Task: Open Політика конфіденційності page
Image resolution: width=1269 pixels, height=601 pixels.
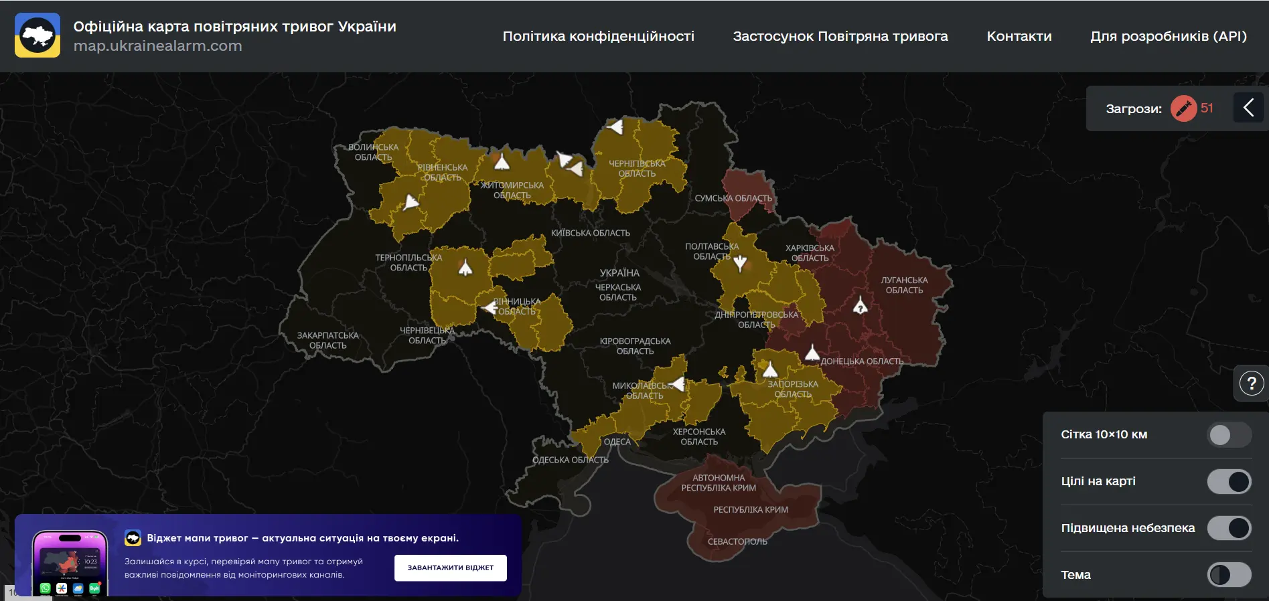Action: [599, 36]
